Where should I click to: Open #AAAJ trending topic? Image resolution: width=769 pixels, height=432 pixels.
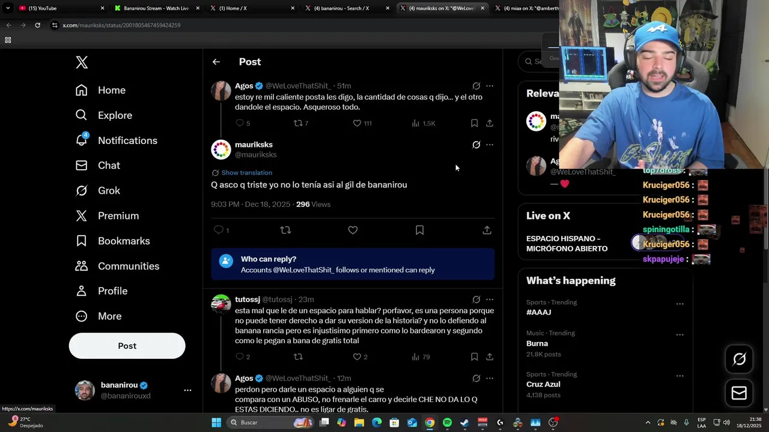pyautogui.click(x=538, y=313)
